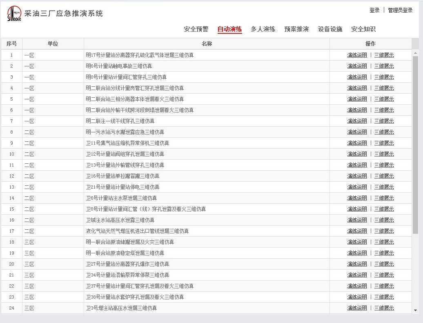Open 演练说明 for row 1 明17号计量站
423x323 pixels.
(357, 55)
